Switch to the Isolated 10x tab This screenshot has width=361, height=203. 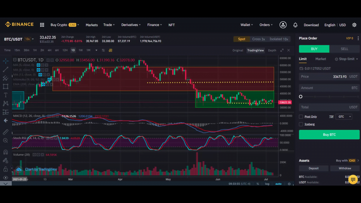[x=279, y=39]
